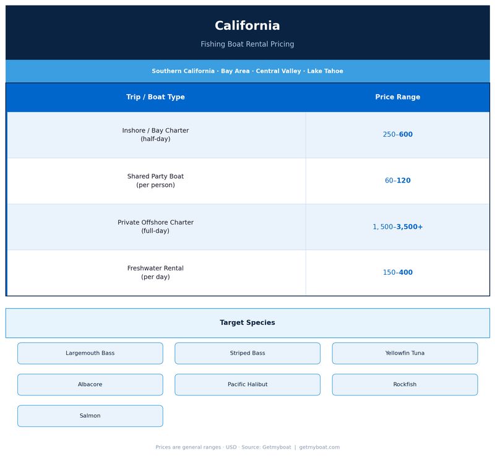The width and height of the screenshot is (495, 456).
Task: Click the Freshwater Rental row label
Action: coord(155,273)
